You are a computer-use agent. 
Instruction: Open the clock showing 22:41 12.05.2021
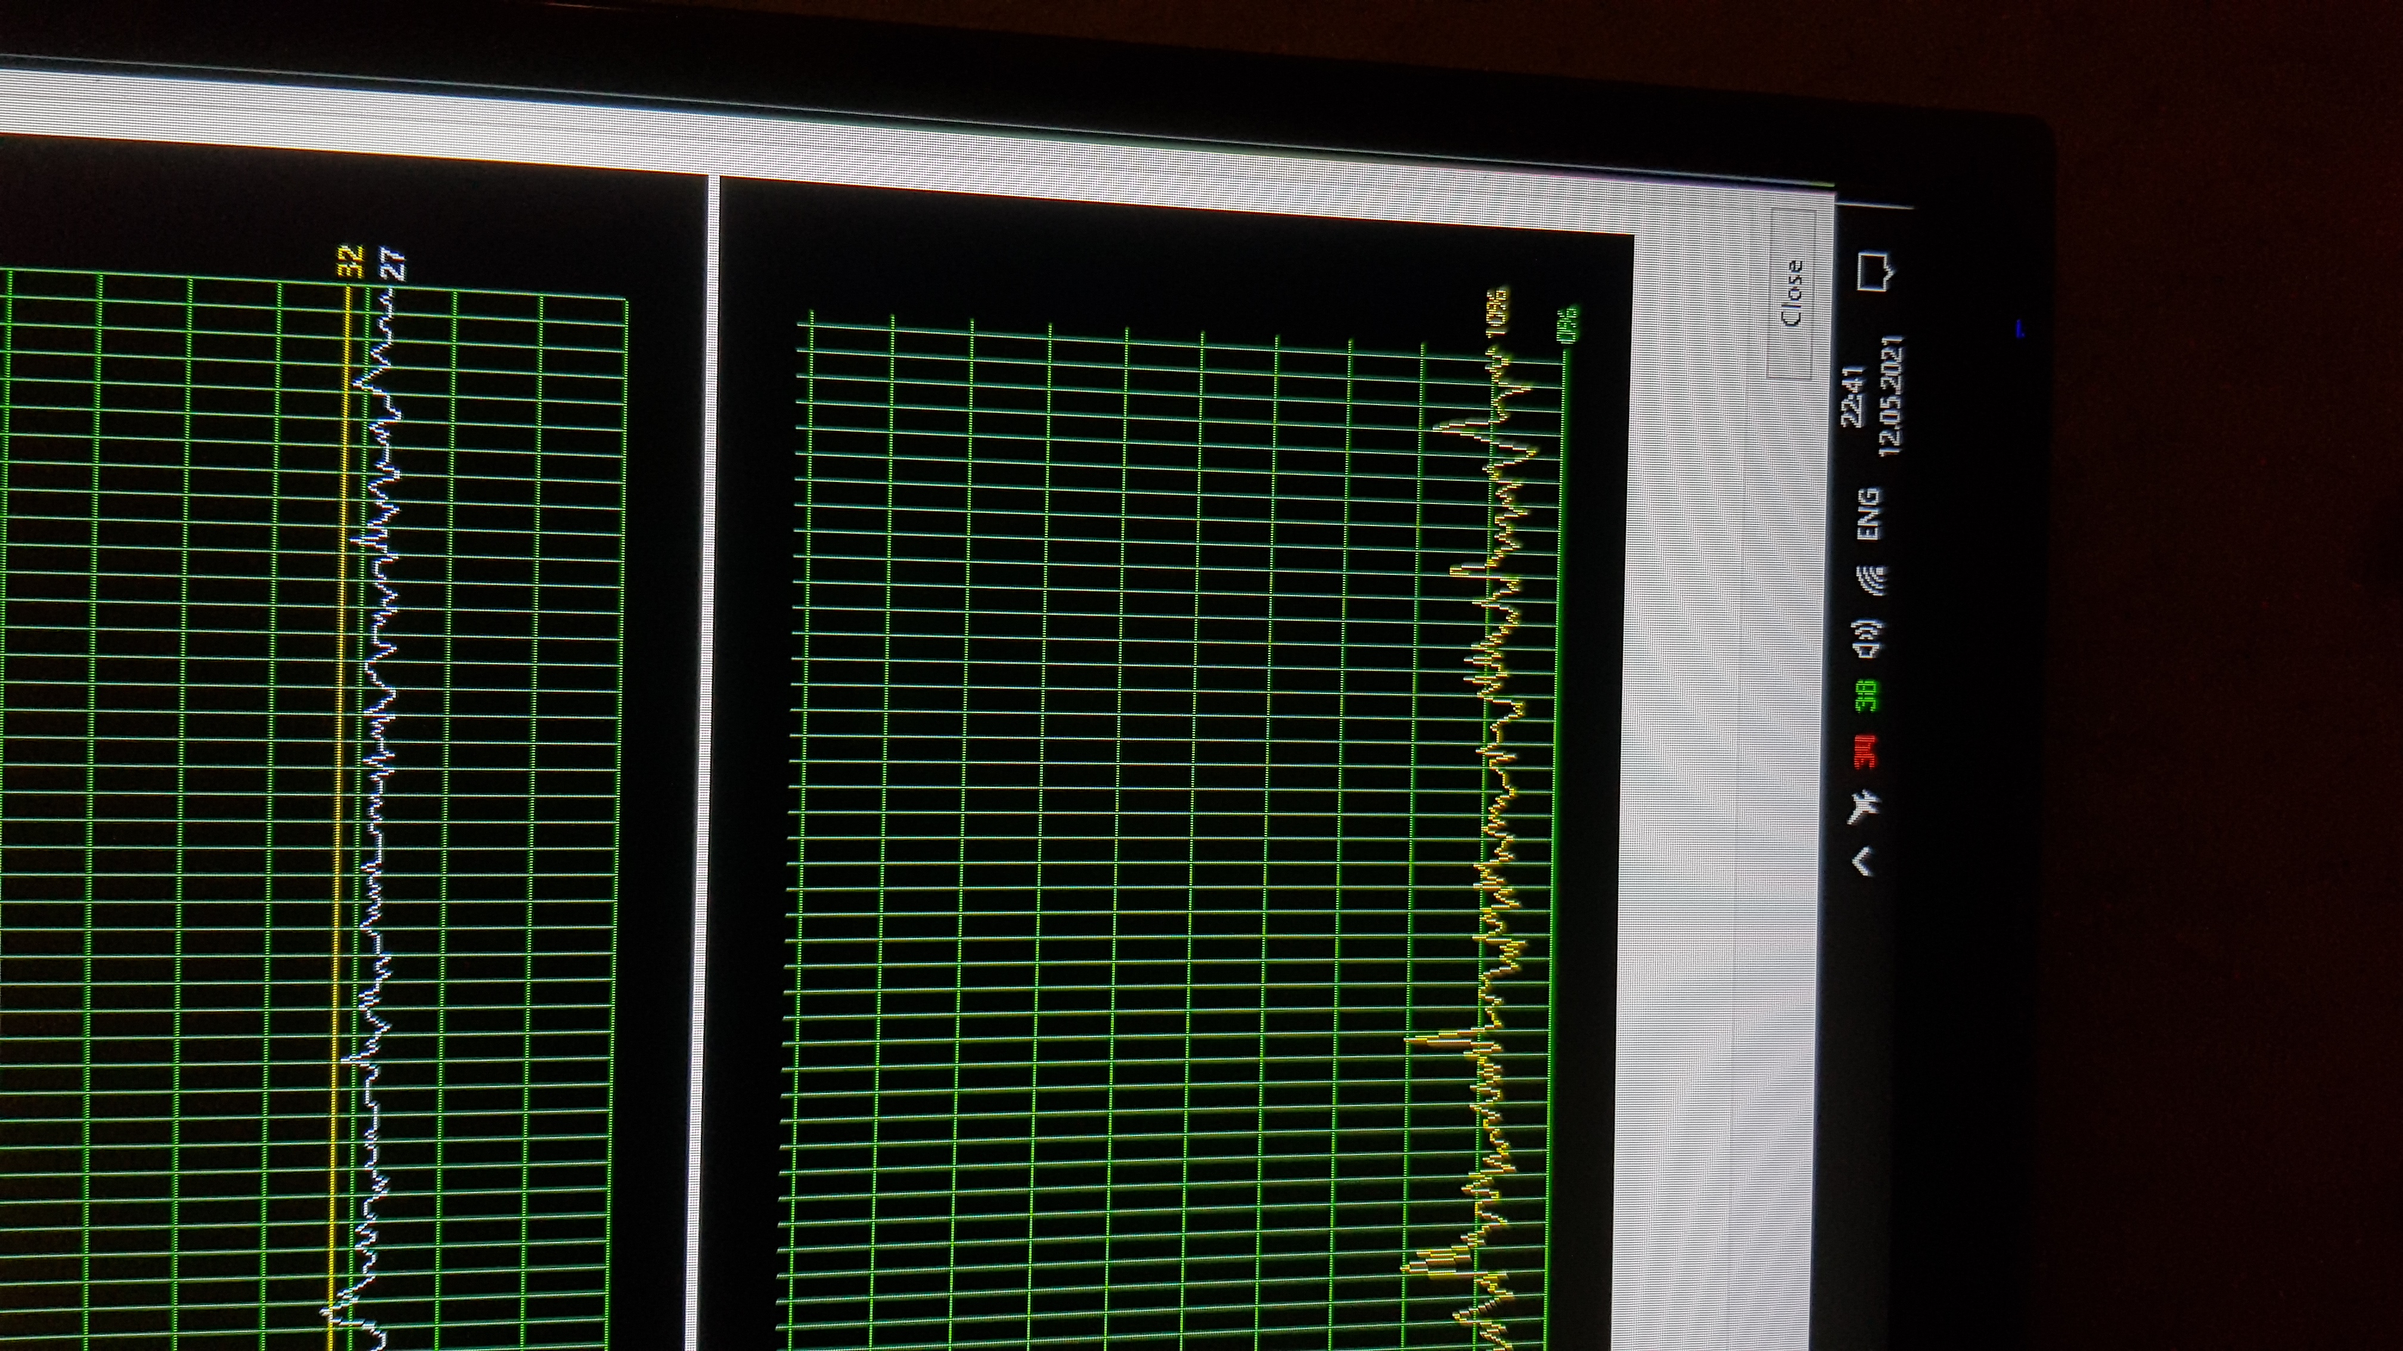point(1872,396)
